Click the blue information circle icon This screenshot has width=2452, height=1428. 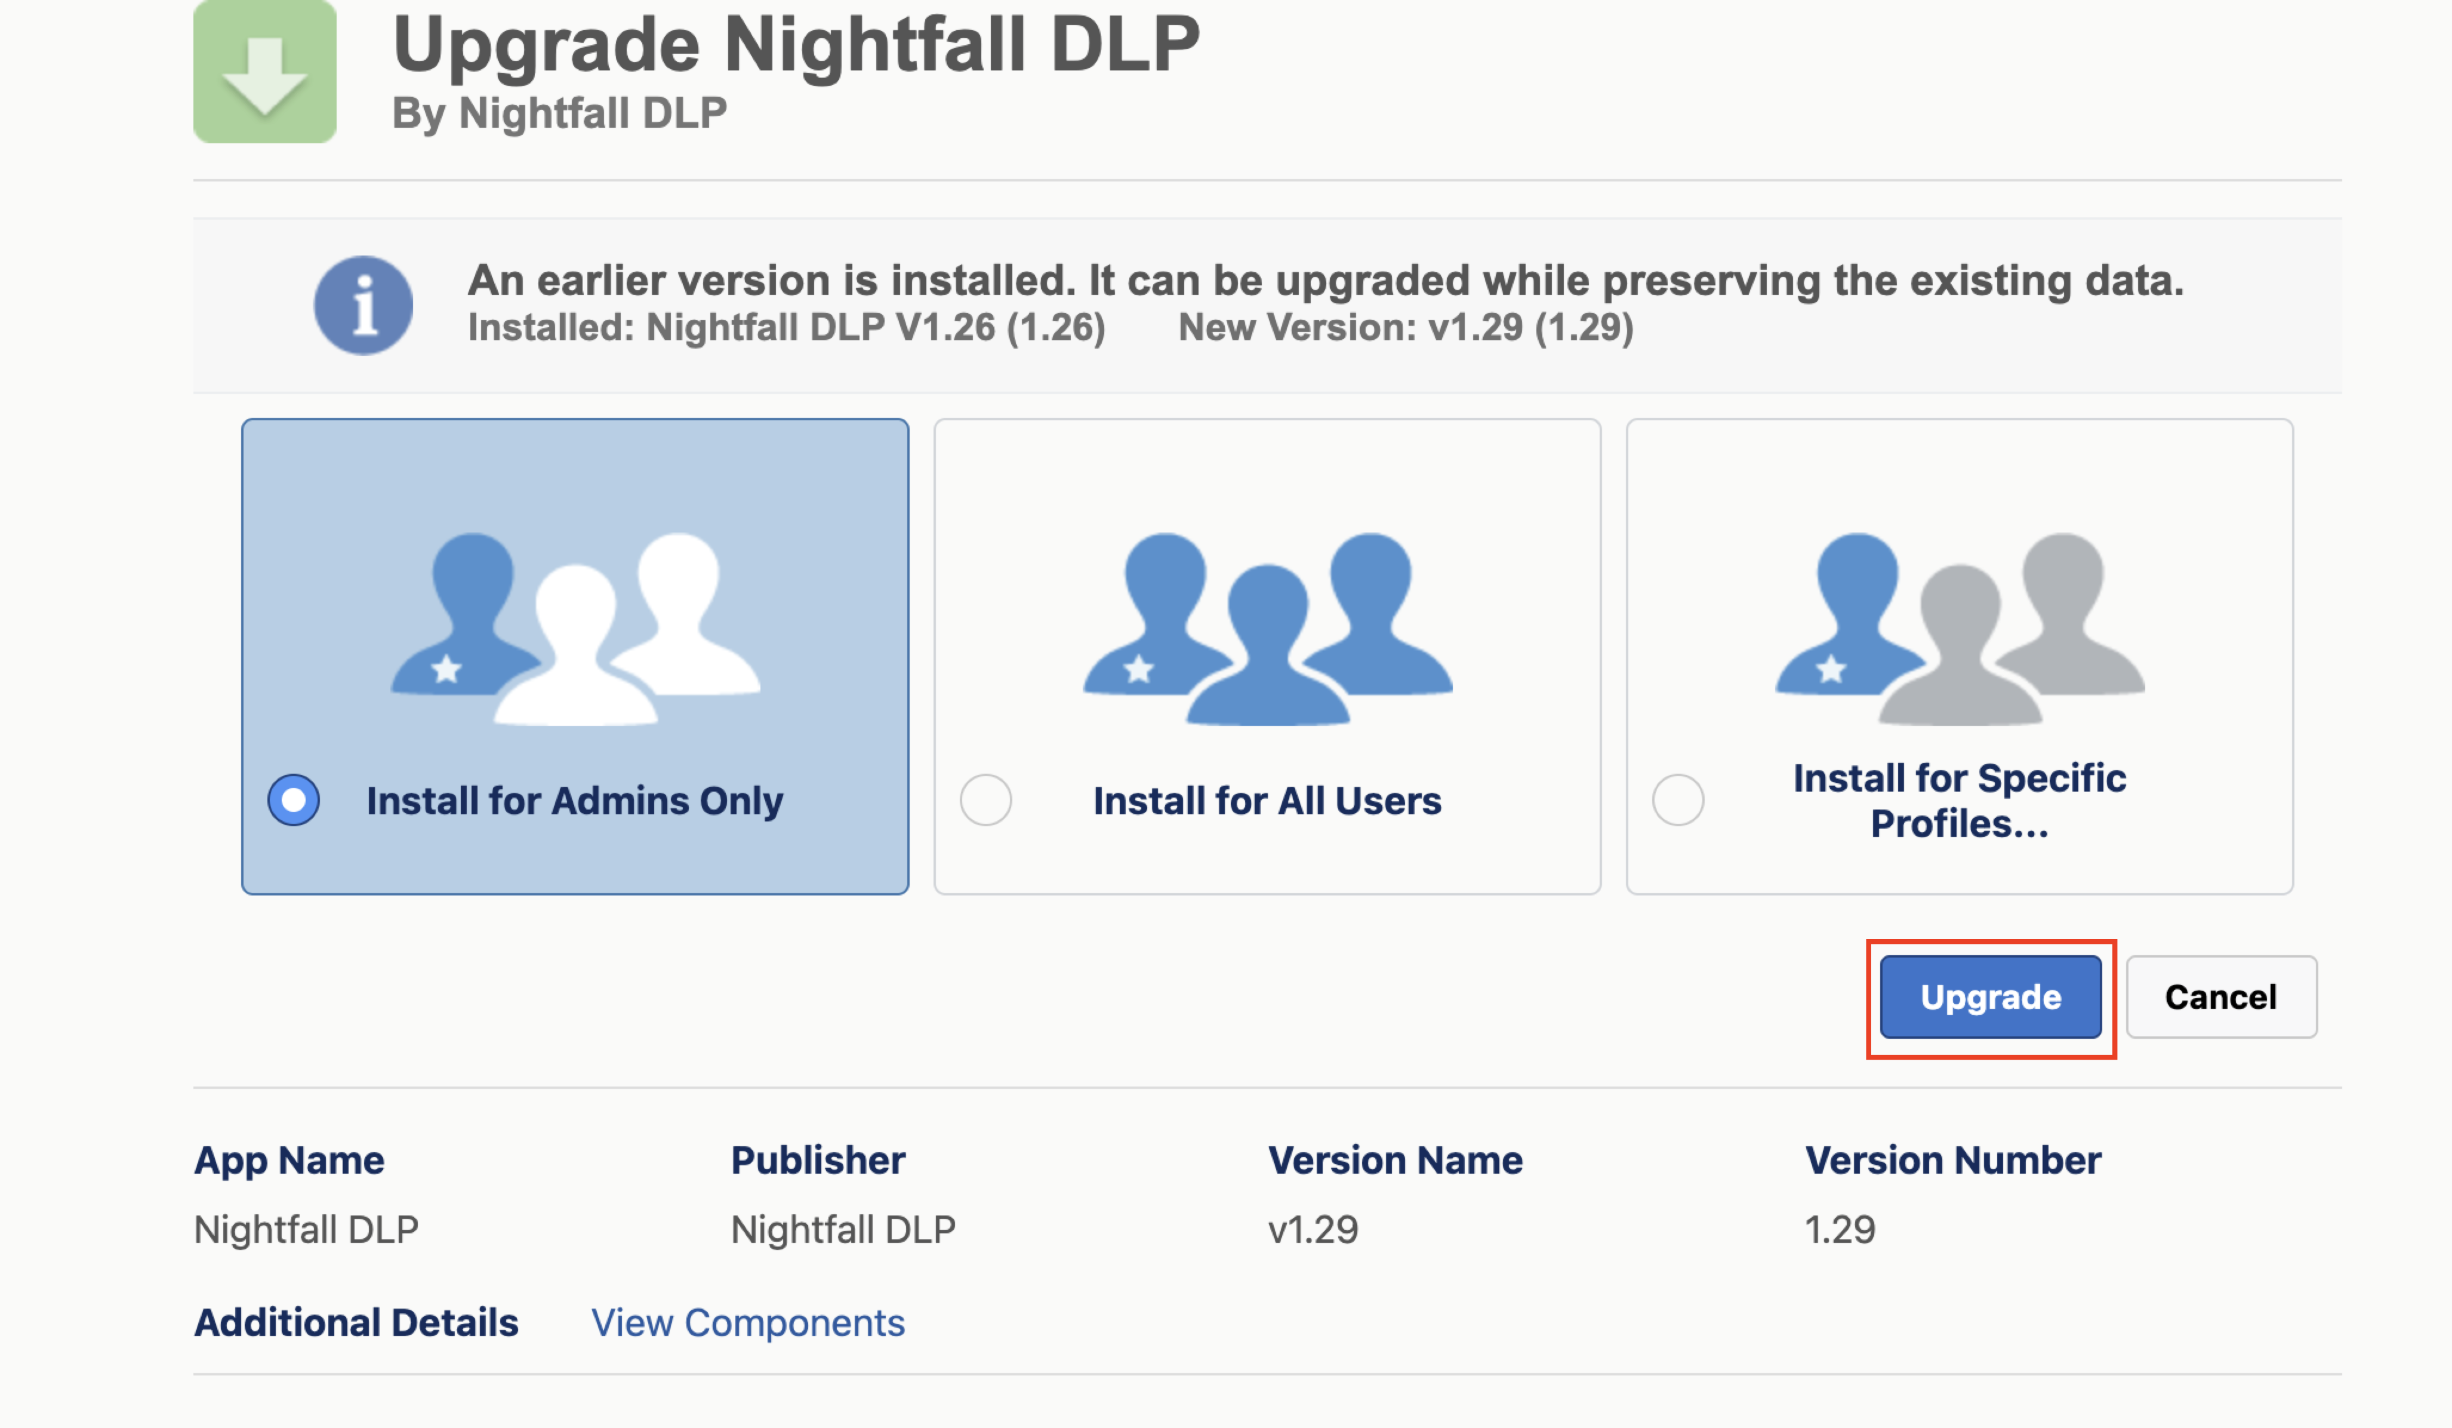[363, 304]
